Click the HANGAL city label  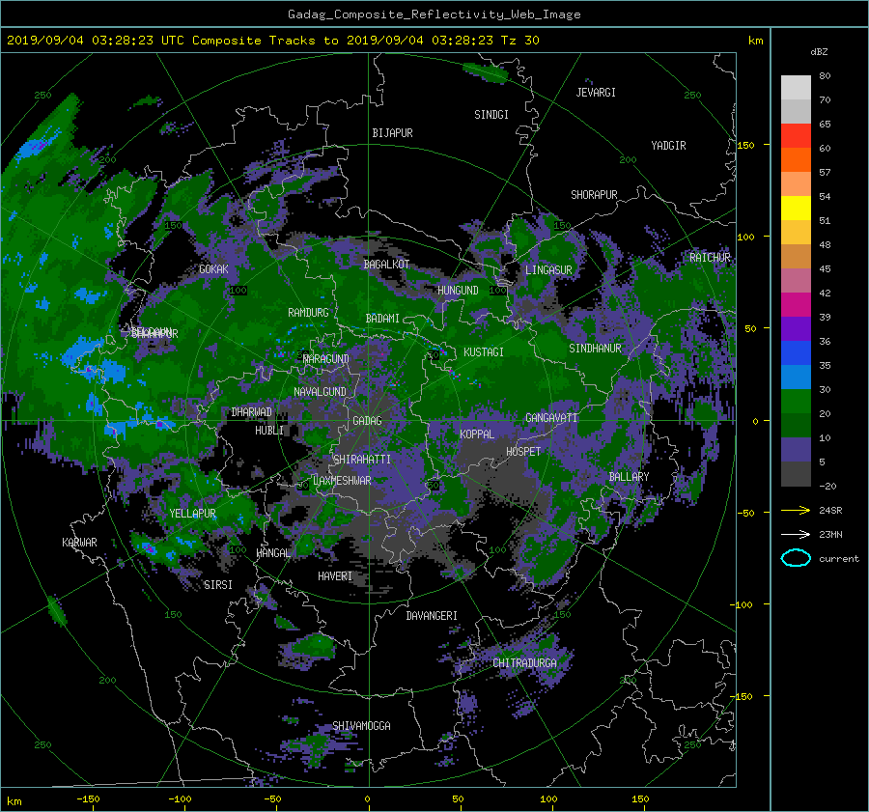(x=273, y=553)
